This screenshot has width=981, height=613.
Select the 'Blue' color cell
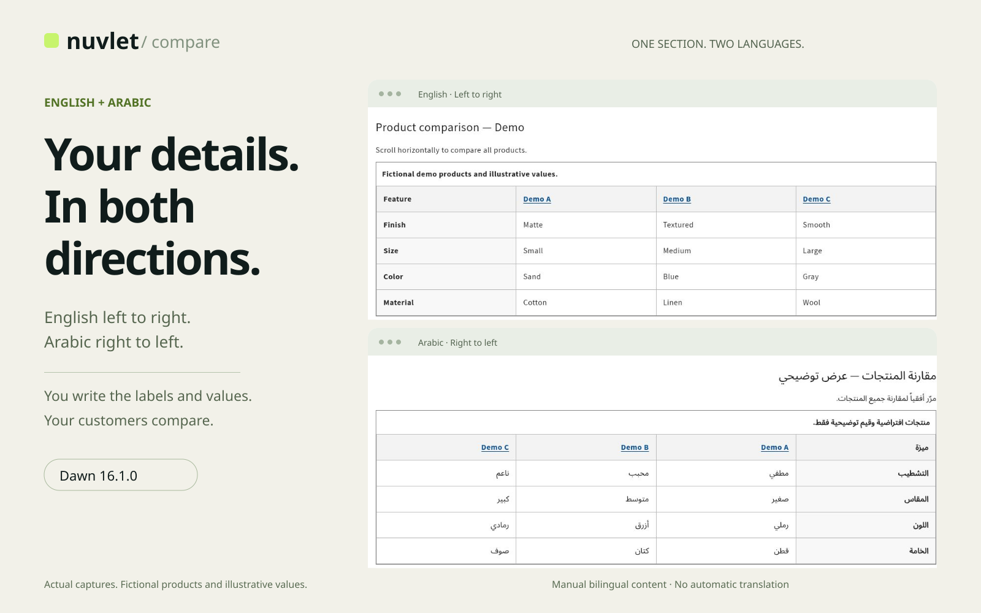click(x=726, y=276)
